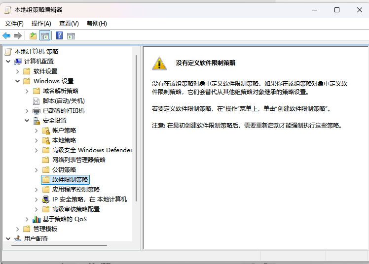Click the 已部署的打印机 printer icon
The width and height of the screenshot is (369, 264).
tap(36, 111)
